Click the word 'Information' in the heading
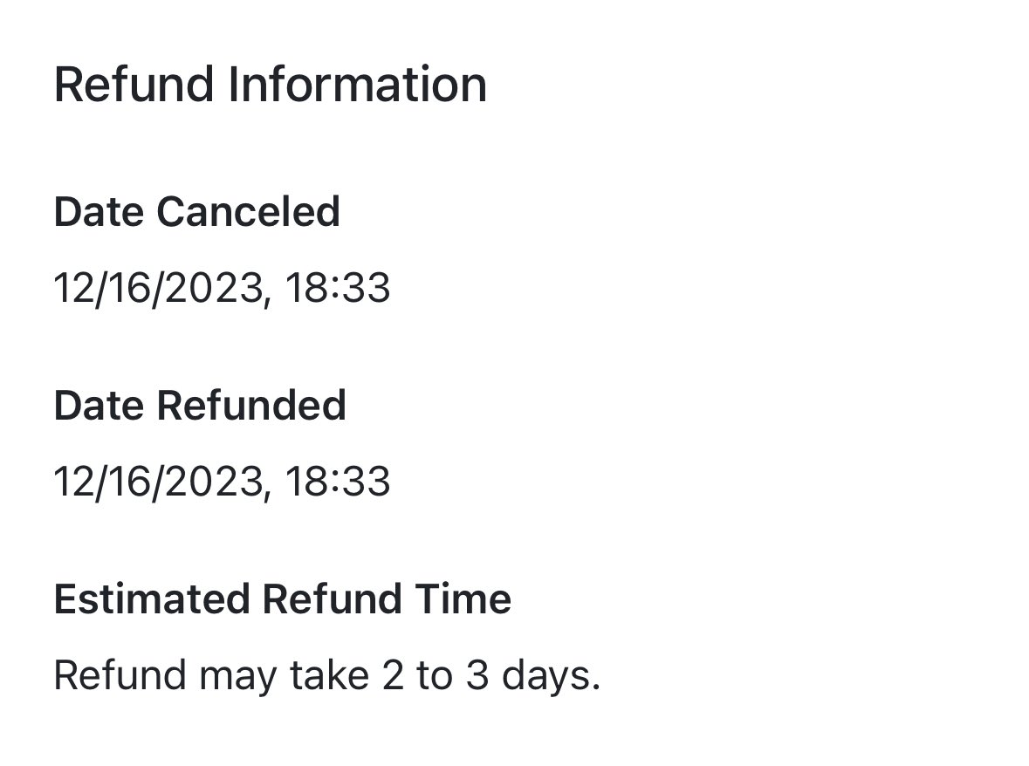This screenshot has height=766, width=1029. click(357, 85)
